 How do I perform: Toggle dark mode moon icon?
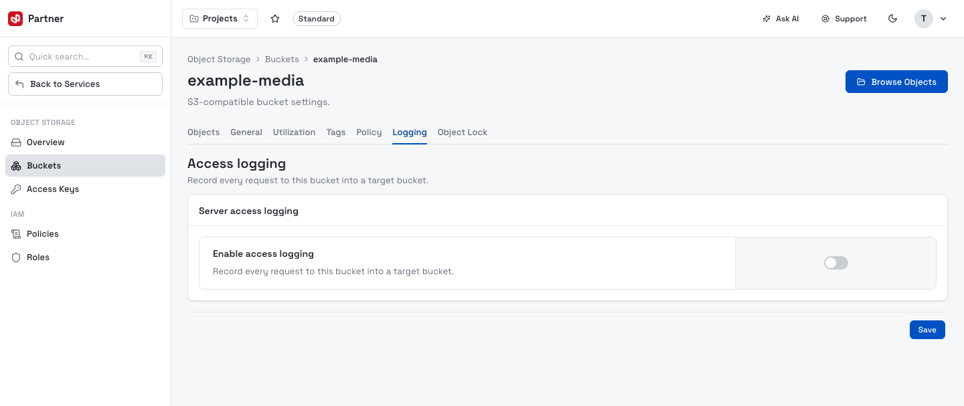(x=892, y=19)
